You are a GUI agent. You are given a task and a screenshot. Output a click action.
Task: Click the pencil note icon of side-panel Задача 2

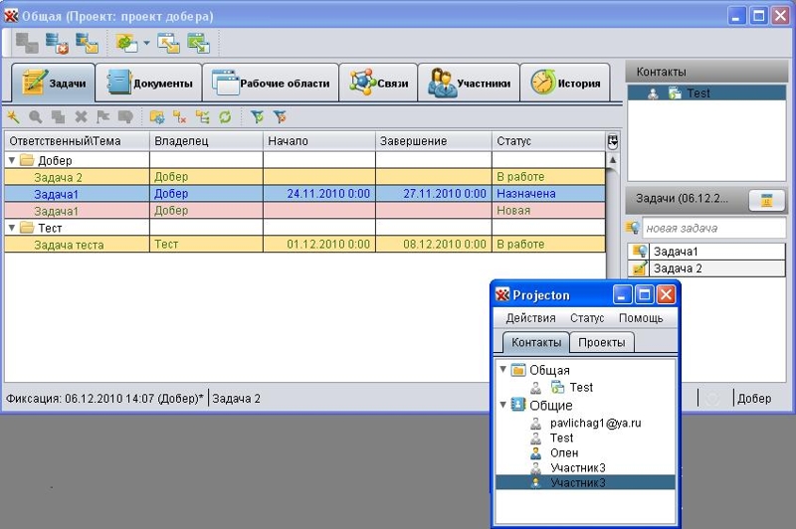coord(640,267)
